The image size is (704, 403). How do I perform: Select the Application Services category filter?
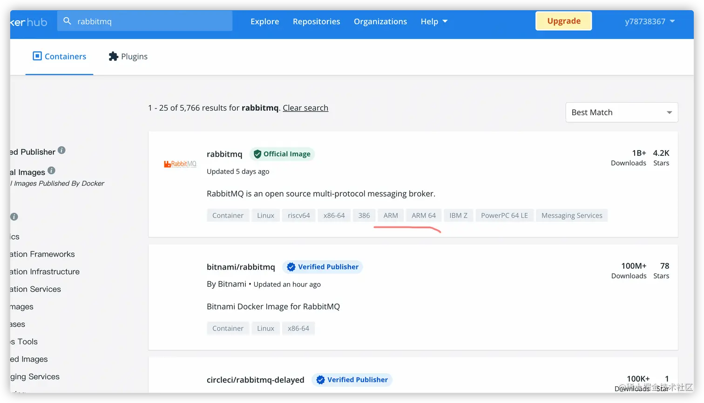(x=35, y=289)
